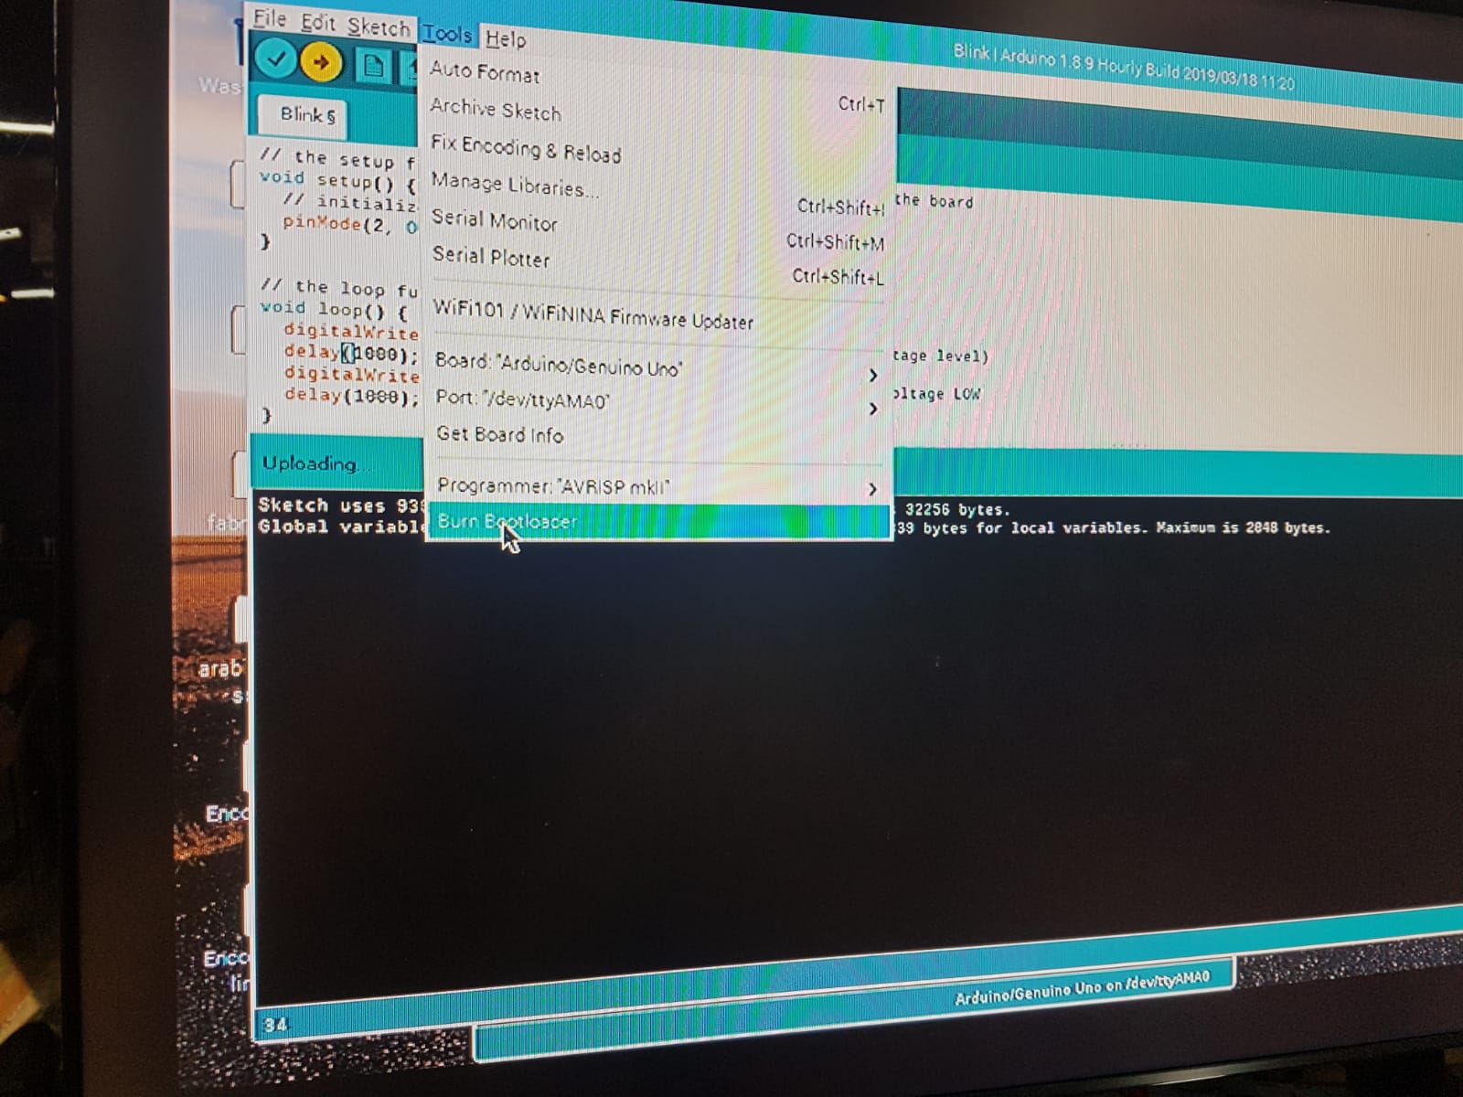Screen dimensions: 1463x1097
Task: Click Get Board Info
Action: [x=657, y=435]
